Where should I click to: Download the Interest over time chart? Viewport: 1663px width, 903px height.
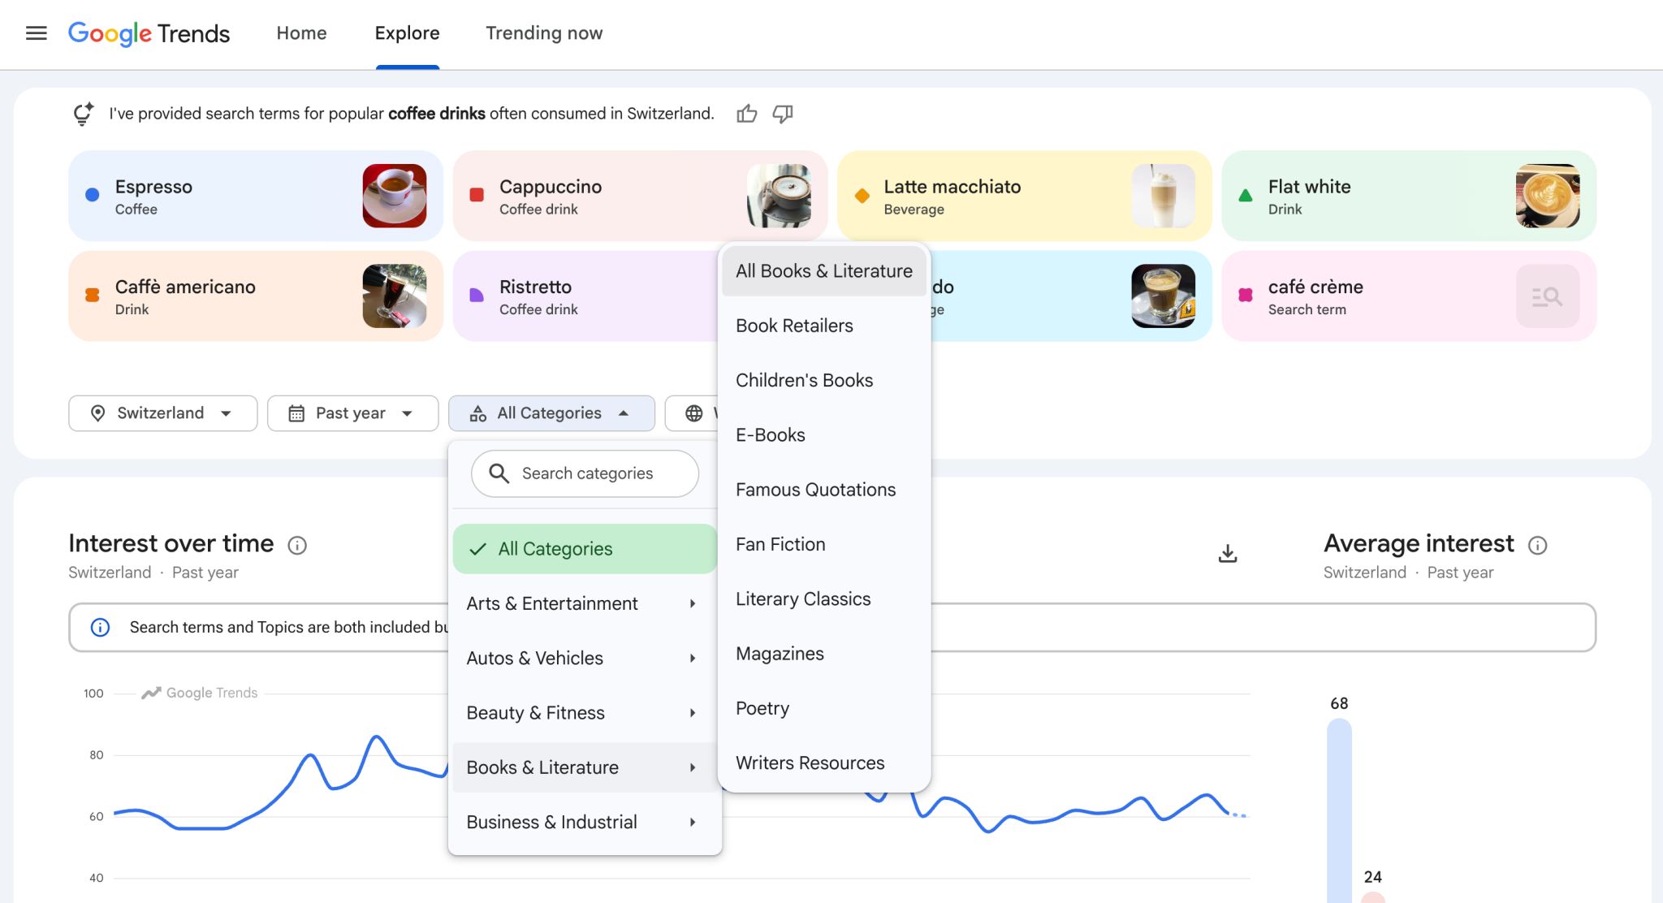1228,554
